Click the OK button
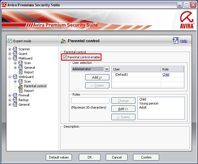The width and height of the screenshot is (198, 164). click(90, 157)
